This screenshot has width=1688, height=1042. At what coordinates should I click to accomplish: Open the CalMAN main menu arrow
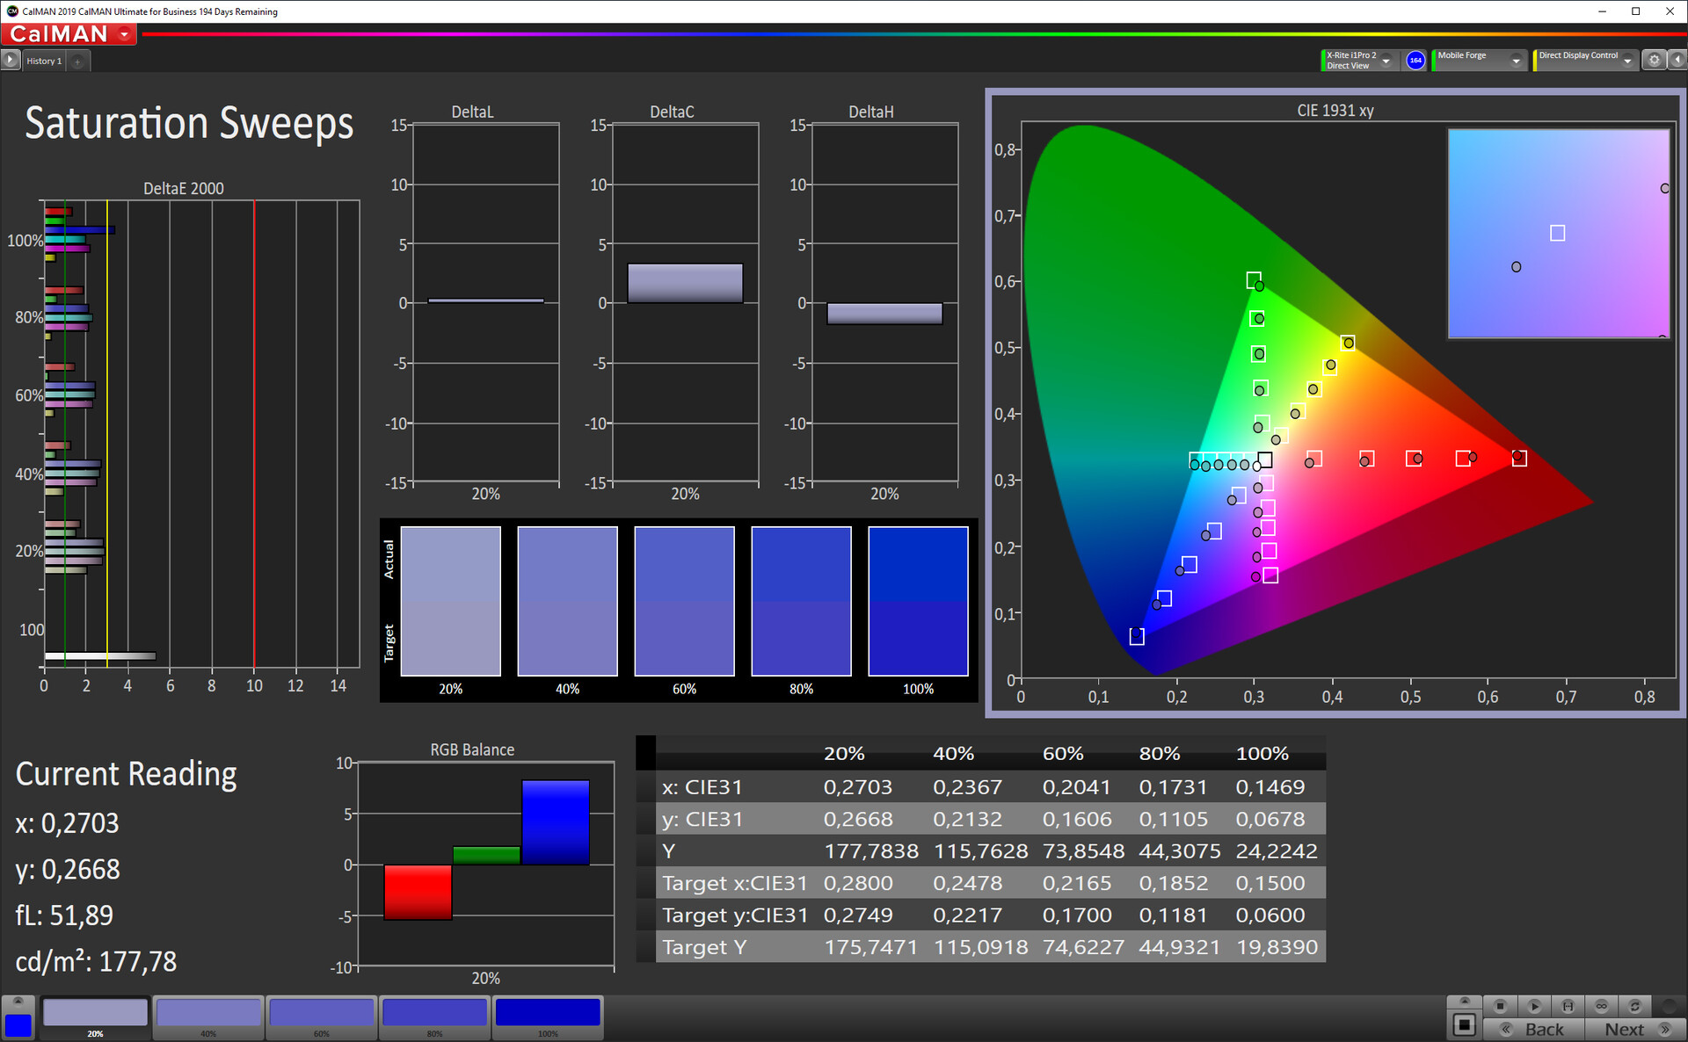[125, 34]
